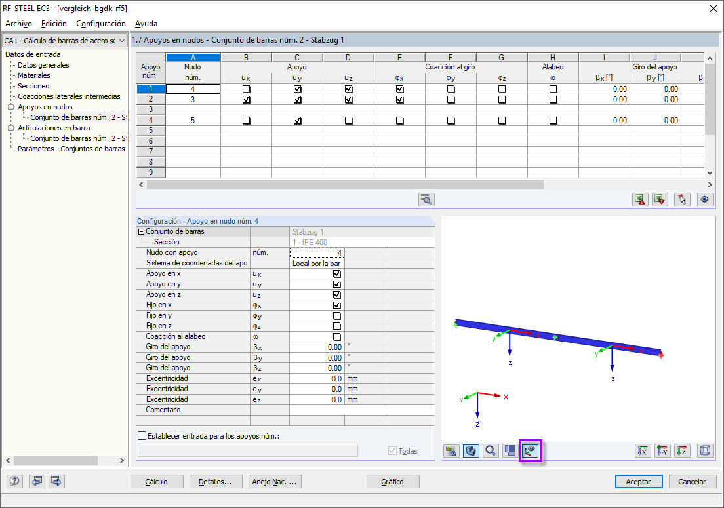Image resolution: width=724 pixels, height=508 pixels.
Task: Go to the previous table with left arrow icon
Action: pos(37,481)
